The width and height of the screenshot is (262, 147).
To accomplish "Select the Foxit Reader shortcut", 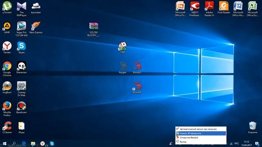I will point(224,8).
